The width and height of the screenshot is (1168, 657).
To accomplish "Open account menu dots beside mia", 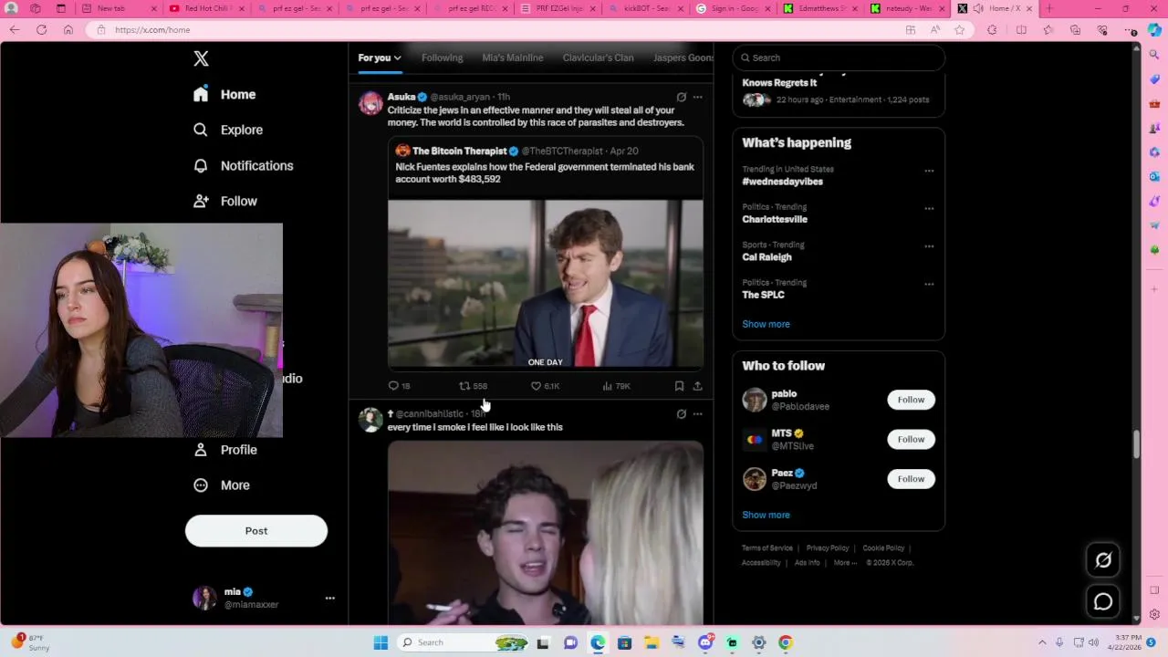I will click(329, 599).
